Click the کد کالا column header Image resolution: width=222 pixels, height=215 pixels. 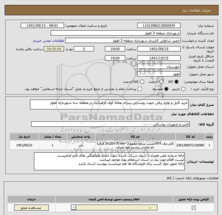click(190, 137)
